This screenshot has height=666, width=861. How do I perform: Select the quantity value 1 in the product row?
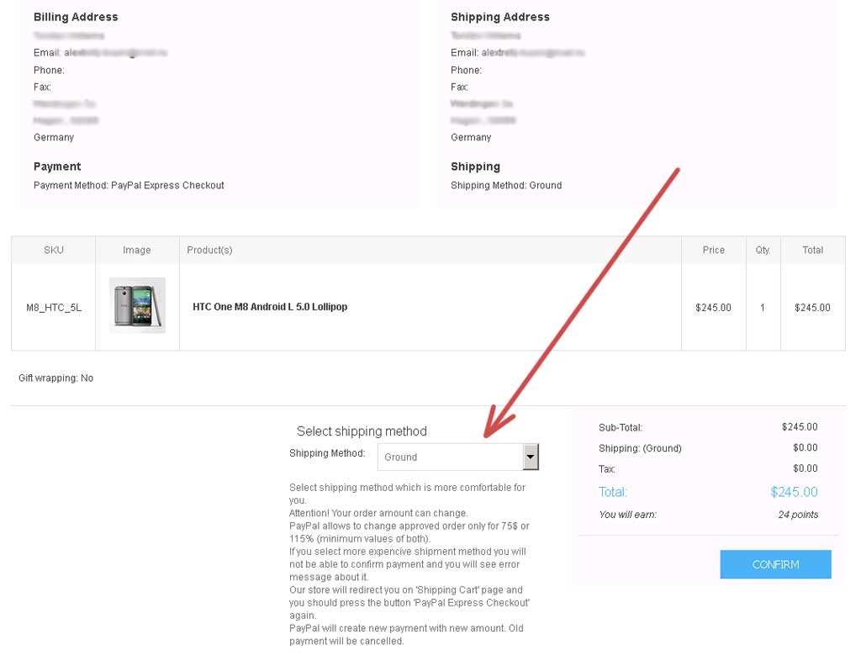tap(762, 308)
